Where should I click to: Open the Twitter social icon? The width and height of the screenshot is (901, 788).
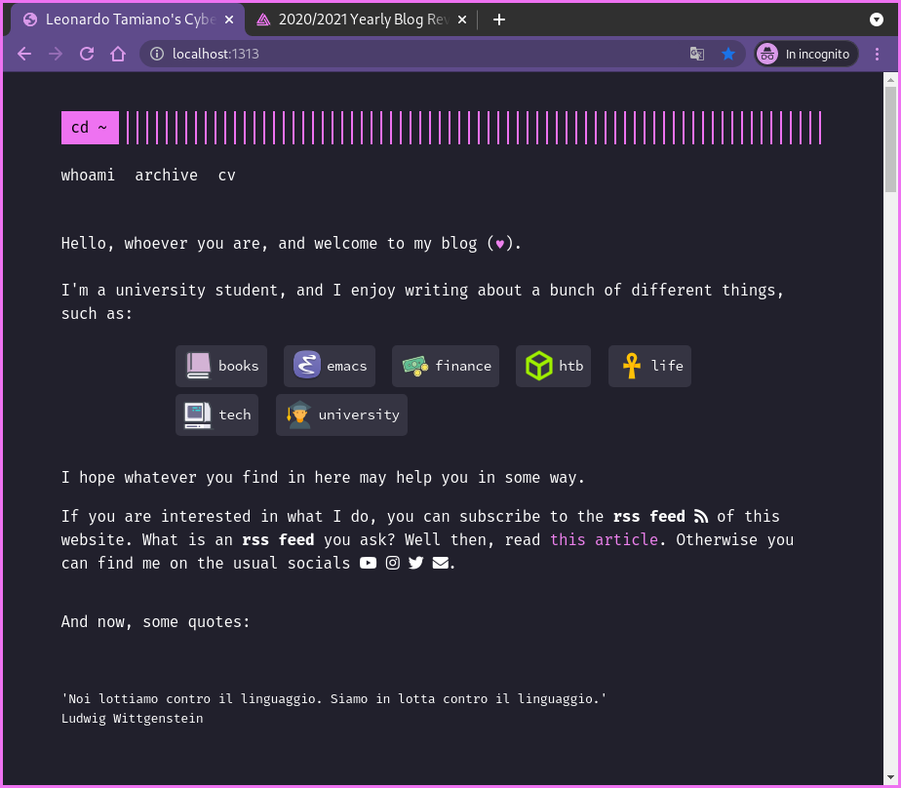tap(416, 564)
